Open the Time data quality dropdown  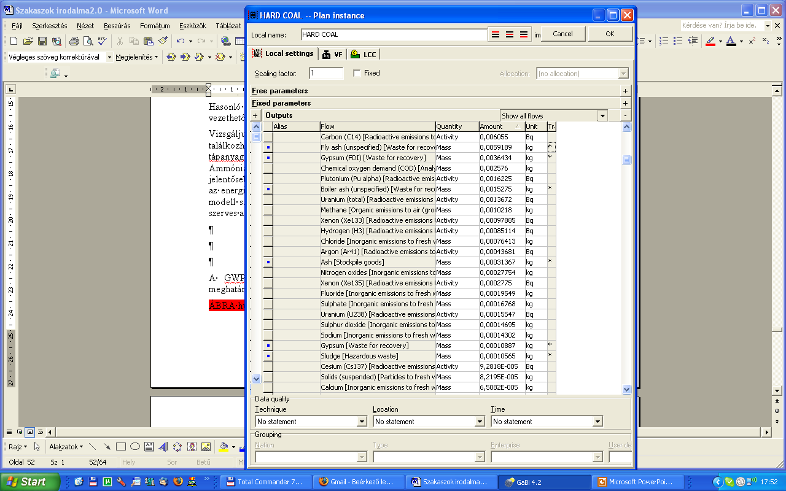[x=597, y=422]
